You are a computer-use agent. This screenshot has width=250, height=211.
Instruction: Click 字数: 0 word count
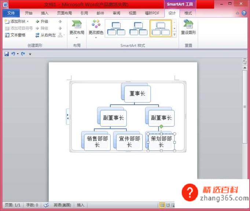click(x=32, y=205)
